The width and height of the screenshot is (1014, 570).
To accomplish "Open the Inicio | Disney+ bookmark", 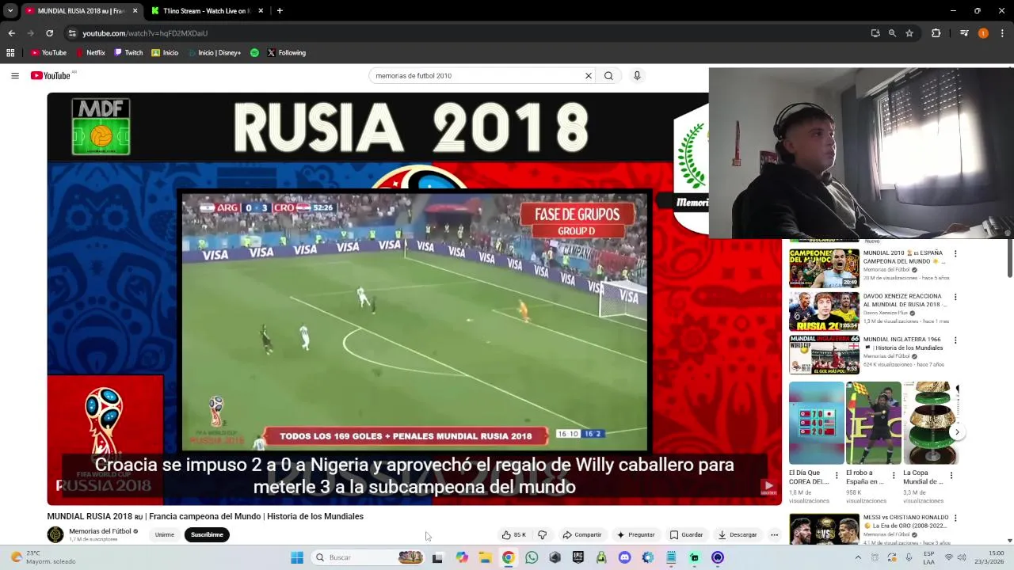I will coord(215,53).
